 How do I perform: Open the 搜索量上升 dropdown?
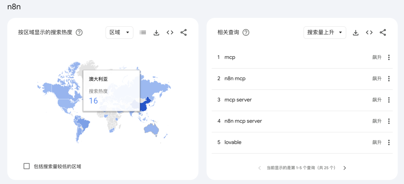pos(325,33)
